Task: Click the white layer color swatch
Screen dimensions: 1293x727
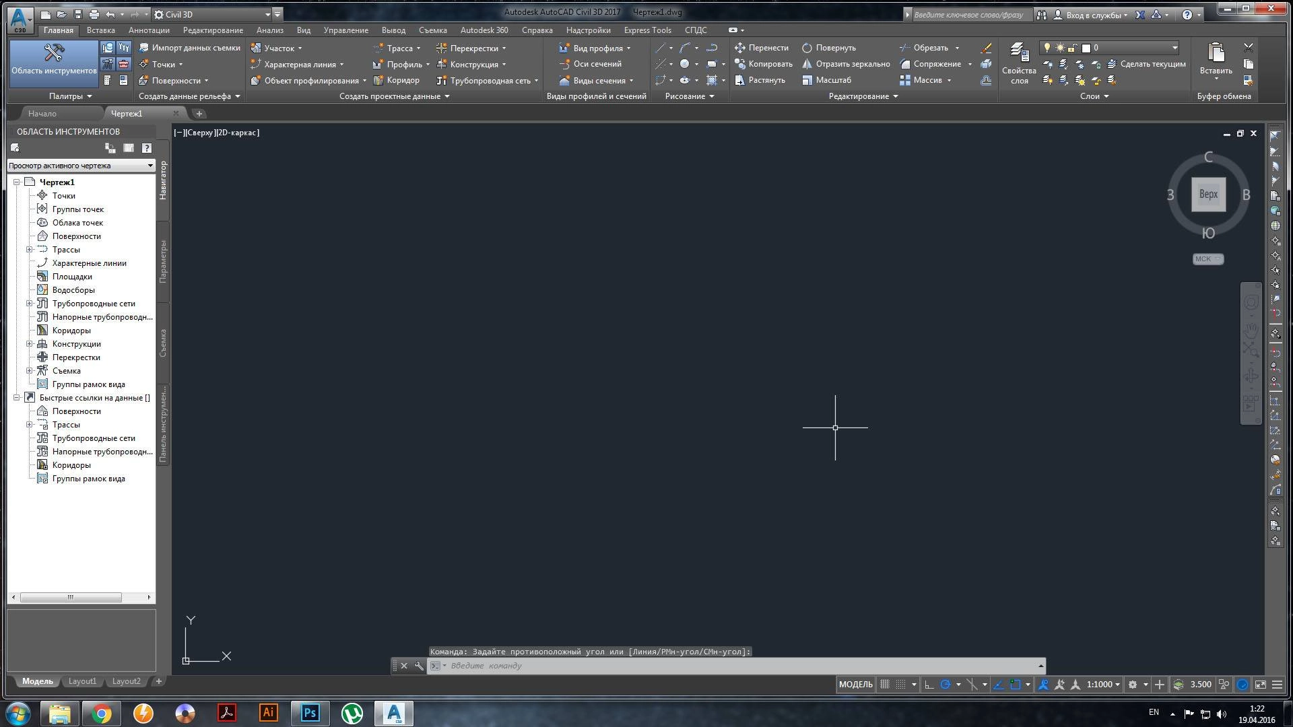Action: click(x=1086, y=48)
